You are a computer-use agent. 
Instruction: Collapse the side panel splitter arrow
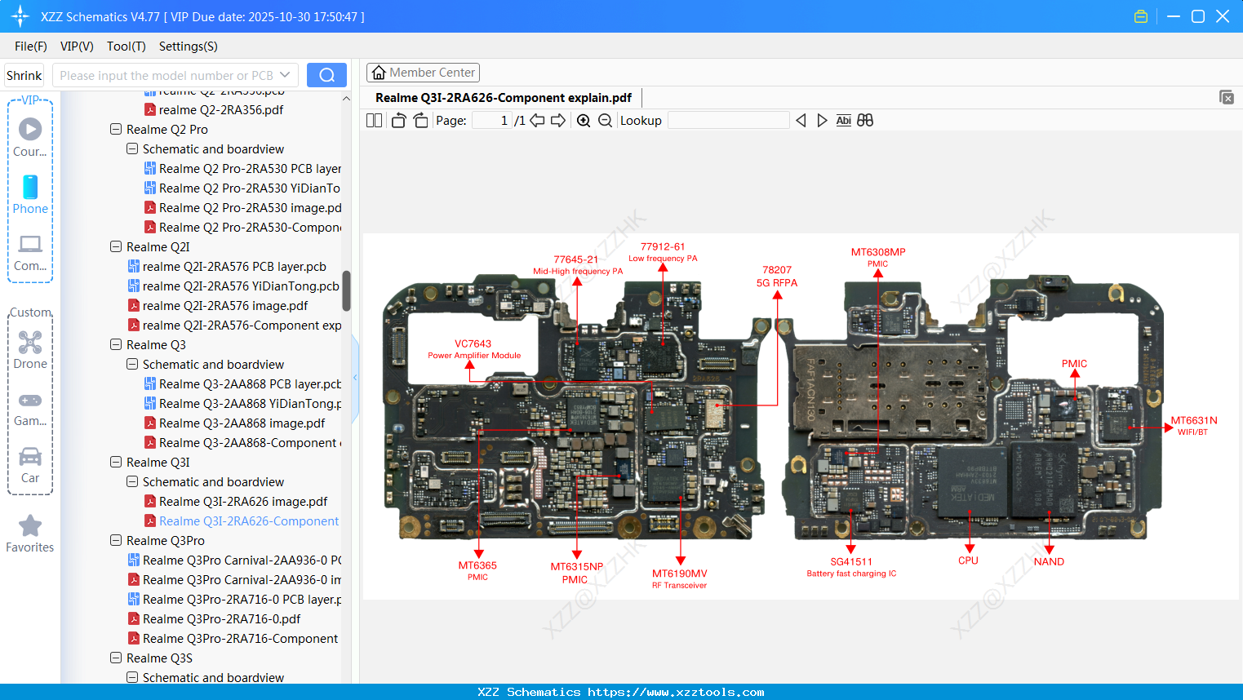click(x=355, y=378)
